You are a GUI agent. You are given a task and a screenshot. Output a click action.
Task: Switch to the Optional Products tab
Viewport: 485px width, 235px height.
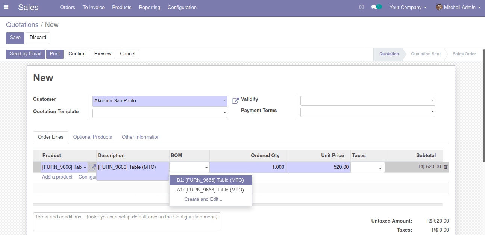tap(92, 137)
